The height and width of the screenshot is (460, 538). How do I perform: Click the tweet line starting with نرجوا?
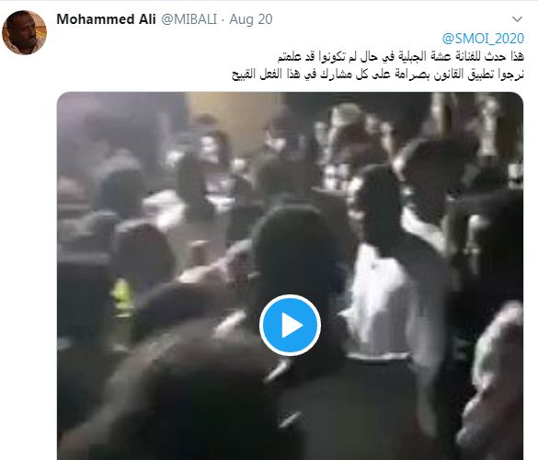[x=378, y=75]
